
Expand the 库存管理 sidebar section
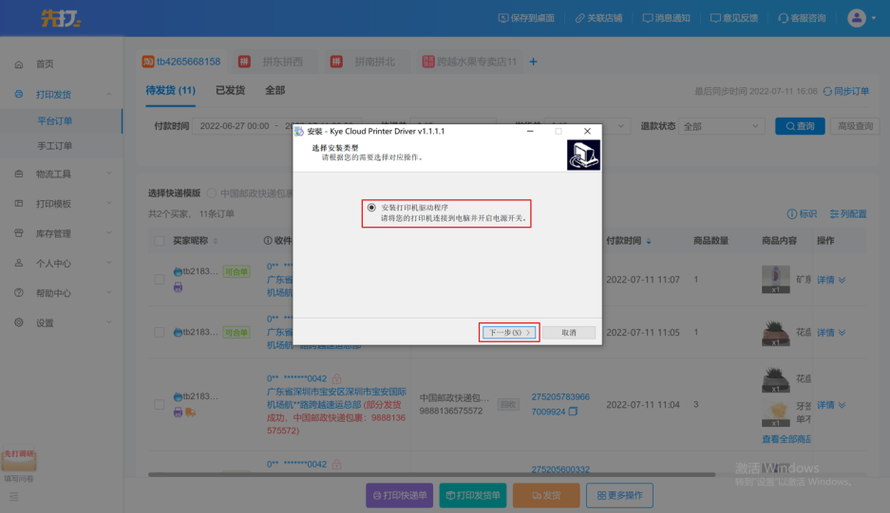61,233
